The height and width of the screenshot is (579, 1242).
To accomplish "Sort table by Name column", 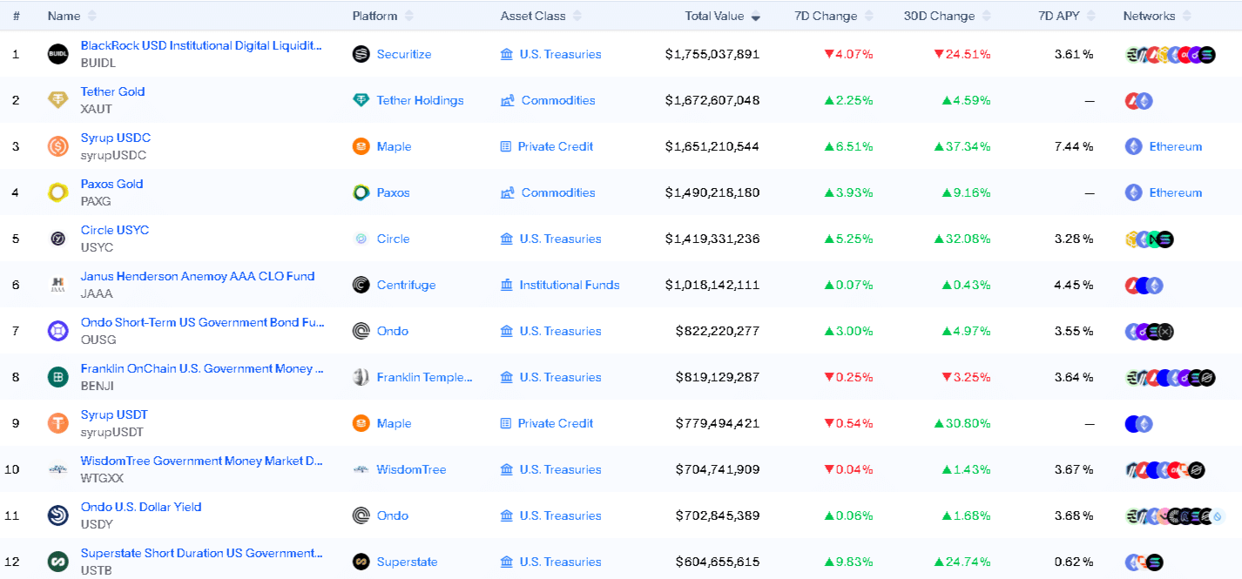I will click(64, 16).
